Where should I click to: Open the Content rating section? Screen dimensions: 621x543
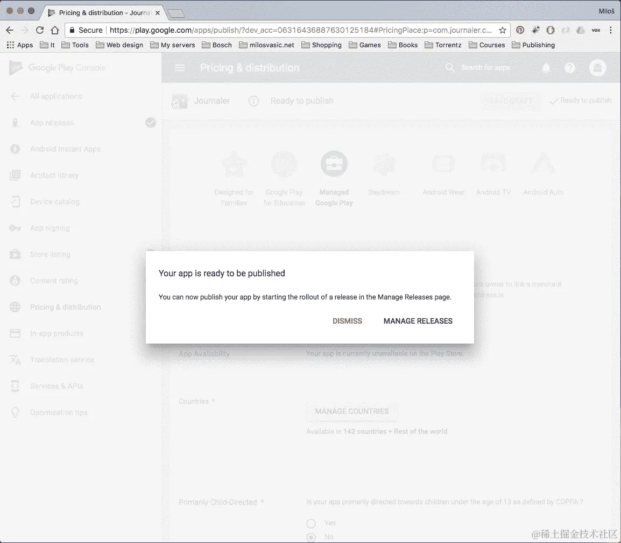tap(54, 281)
